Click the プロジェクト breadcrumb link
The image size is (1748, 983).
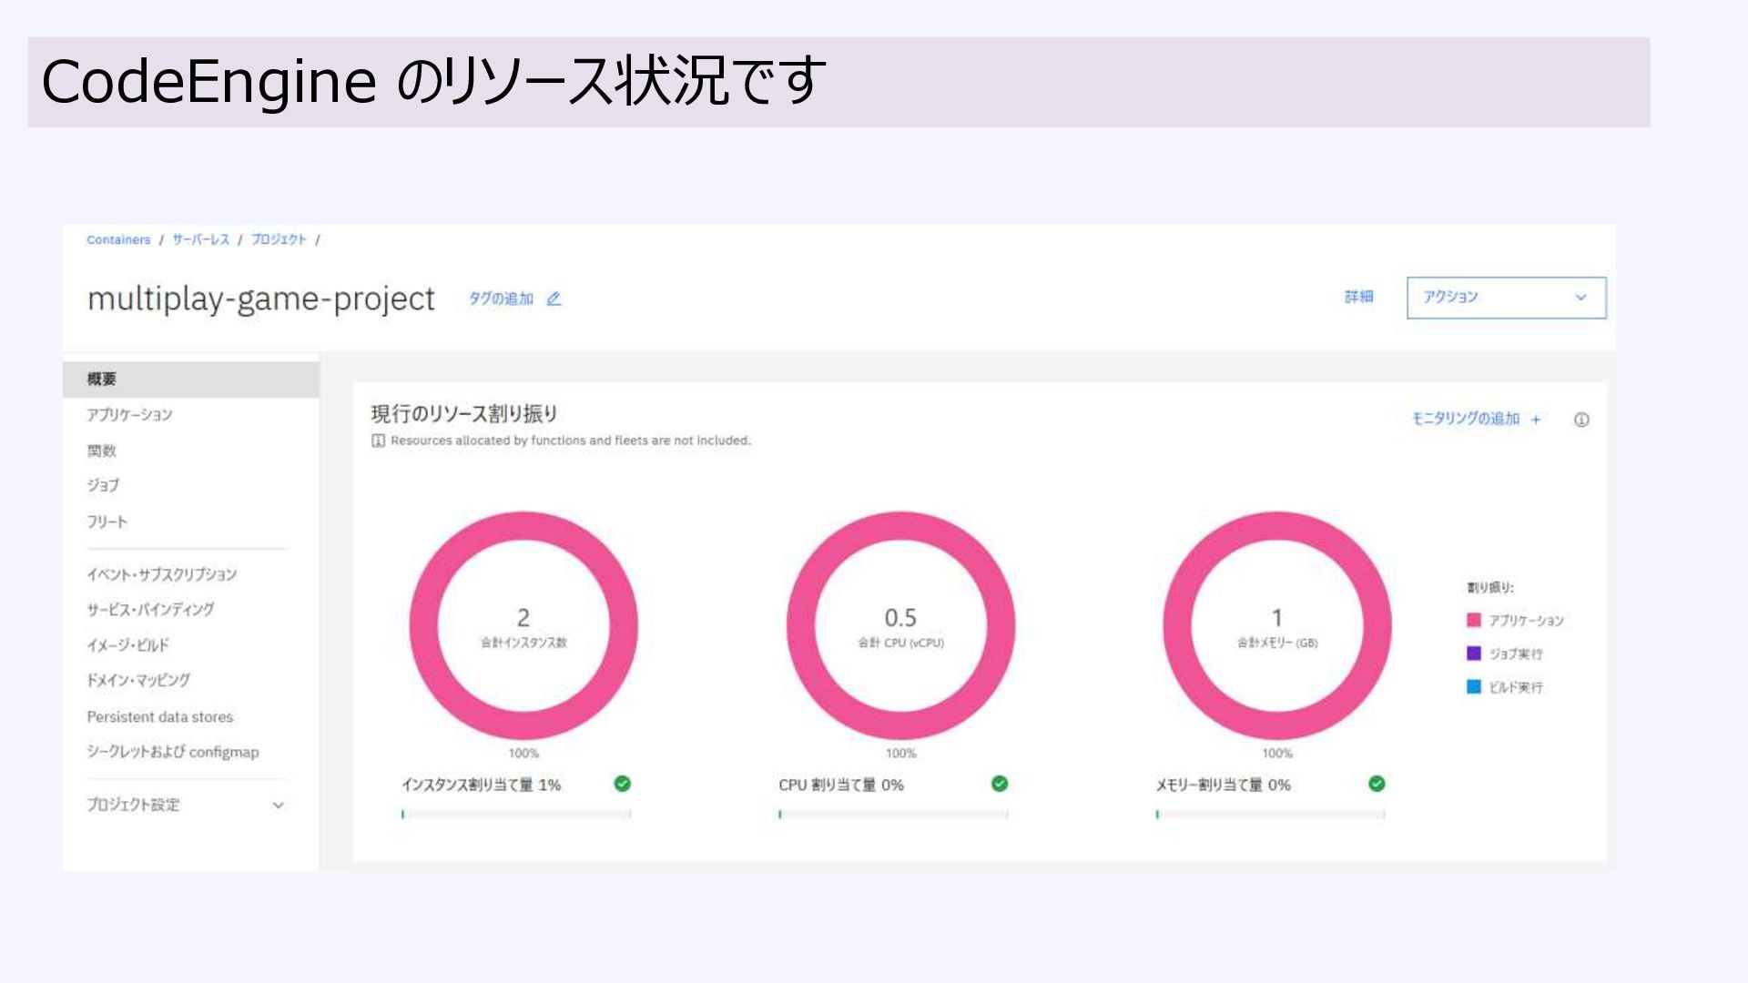tap(279, 239)
